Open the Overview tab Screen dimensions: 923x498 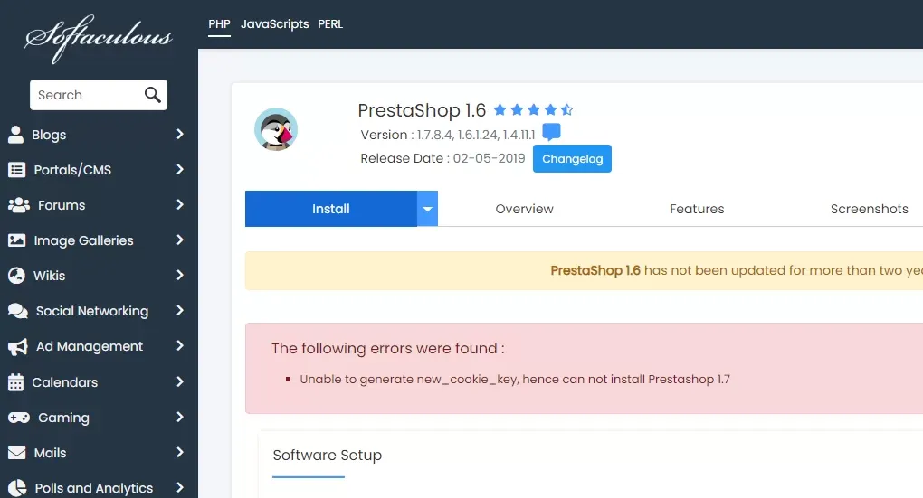pos(524,209)
